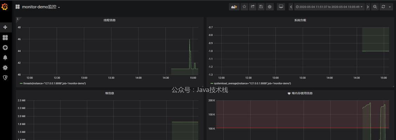396x140 pixels.
Task: Open the Grafana home logo
Action: click(x=5, y=7)
